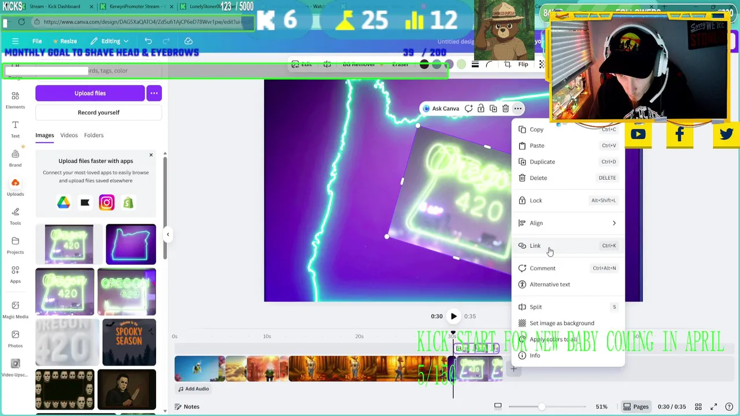740x416 pixels.
Task: Click the Upload files button
Action: tap(90, 93)
